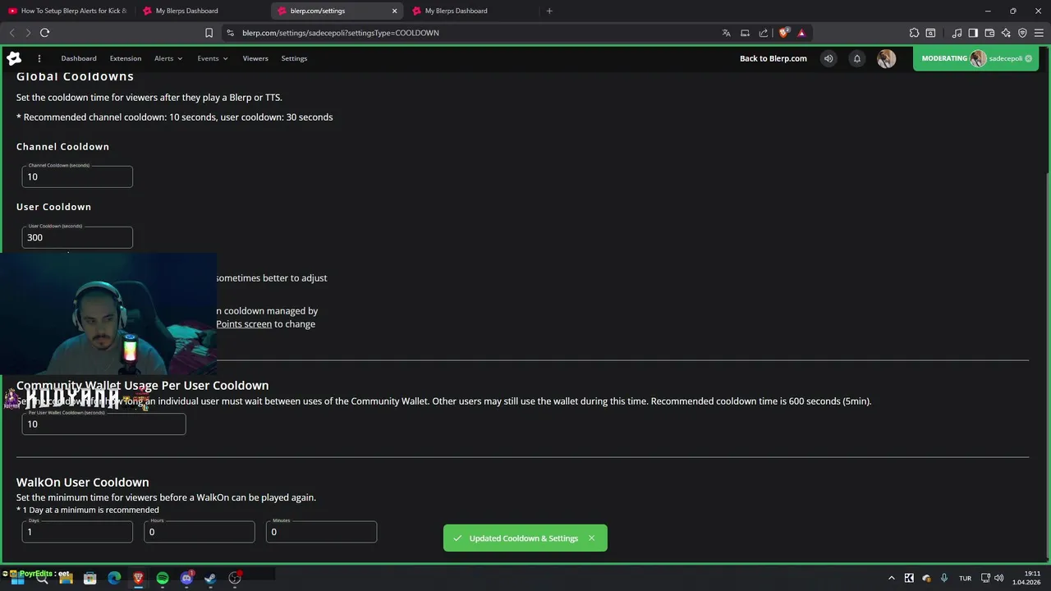Open Discord from taskbar
Screen dimensions: 1051x591
(x=186, y=578)
